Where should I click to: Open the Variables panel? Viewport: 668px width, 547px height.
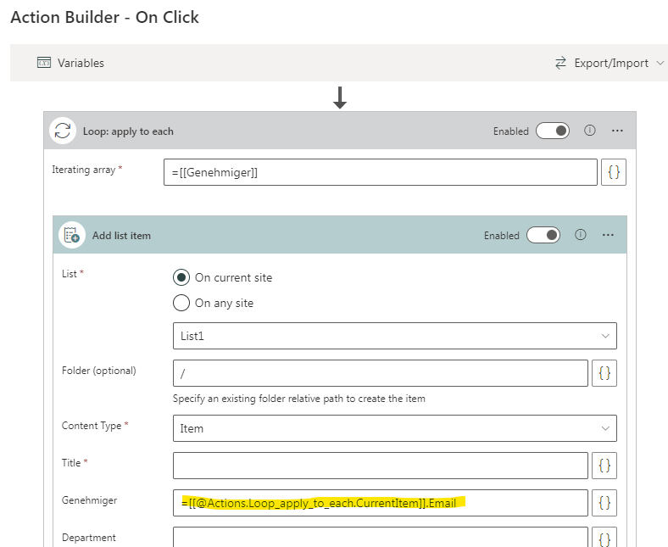(71, 63)
